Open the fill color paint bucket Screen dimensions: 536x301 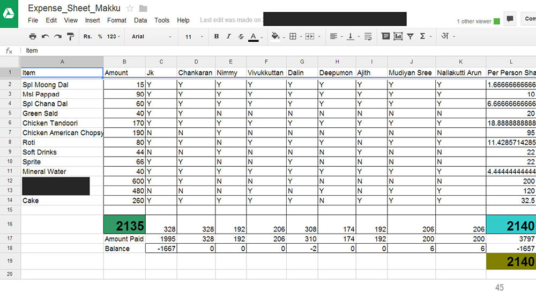click(275, 36)
